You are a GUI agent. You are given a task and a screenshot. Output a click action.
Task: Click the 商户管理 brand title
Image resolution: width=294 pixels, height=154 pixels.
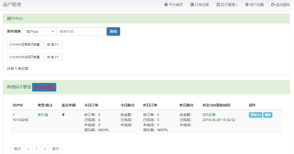click(12, 5)
